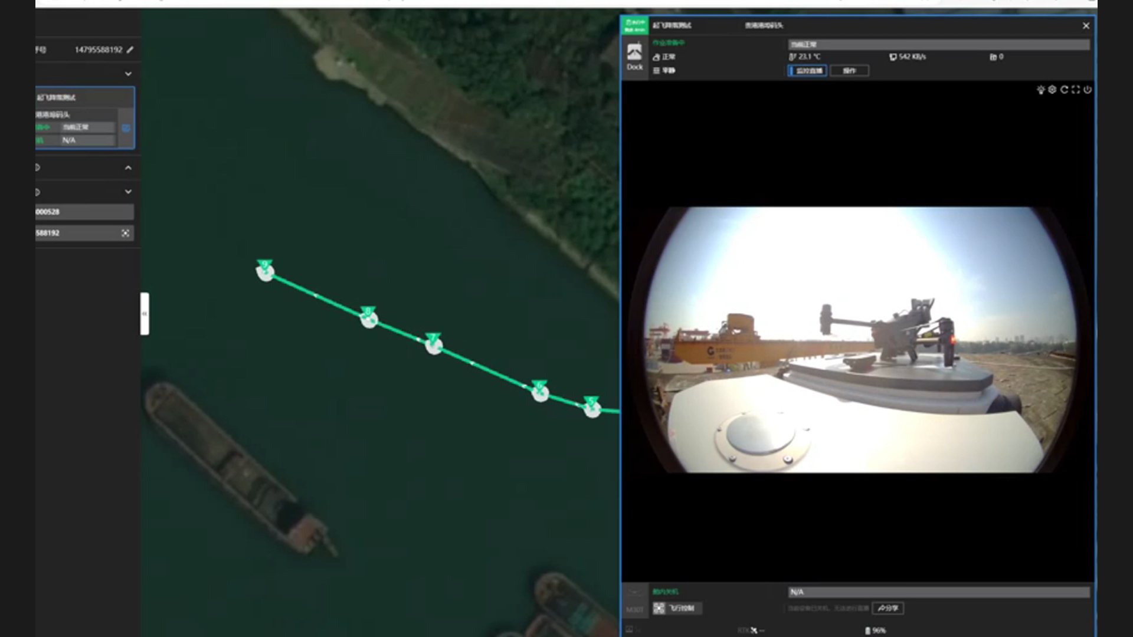Expand the section below the number row
This screenshot has height=637, width=1133.
pyautogui.click(x=128, y=74)
